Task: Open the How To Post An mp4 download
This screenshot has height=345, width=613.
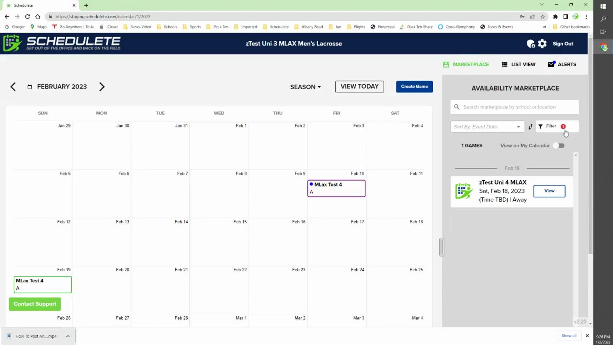Action: 32,336
